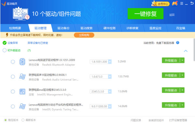Image resolution: width=195 pixels, height=128 pixels.
Task: Select all 可升级驱动 with the circle checkbox
Action: pyautogui.click(x=5, y=50)
